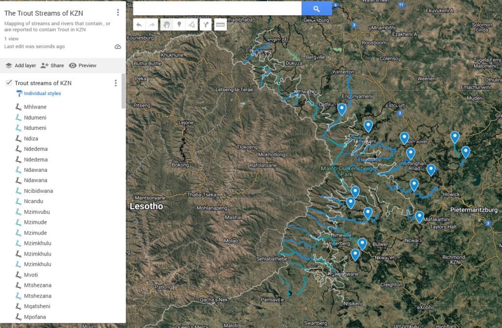Click inside the map search field
Screen dimensions: 502x328
217,9
